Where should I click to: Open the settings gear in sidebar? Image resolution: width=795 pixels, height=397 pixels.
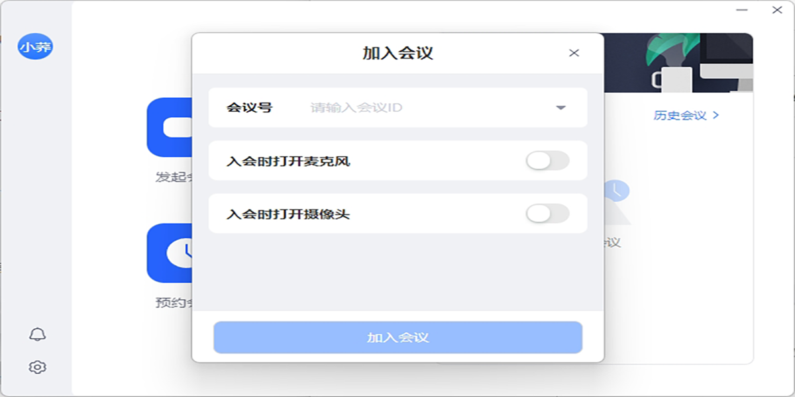click(38, 367)
